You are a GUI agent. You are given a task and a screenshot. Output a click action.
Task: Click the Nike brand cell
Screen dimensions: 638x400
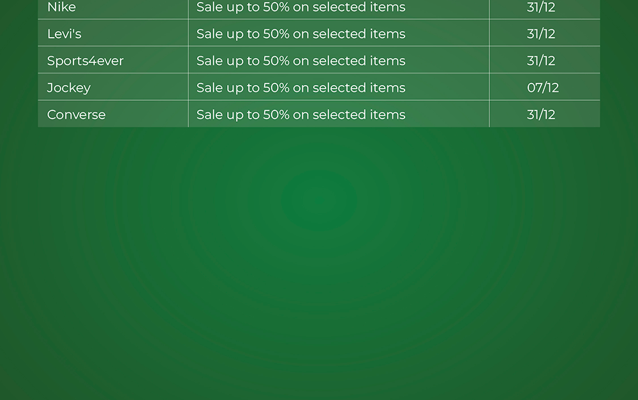tap(62, 8)
